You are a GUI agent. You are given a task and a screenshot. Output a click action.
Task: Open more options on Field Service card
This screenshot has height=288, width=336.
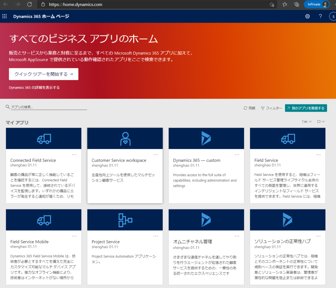coord(318,155)
